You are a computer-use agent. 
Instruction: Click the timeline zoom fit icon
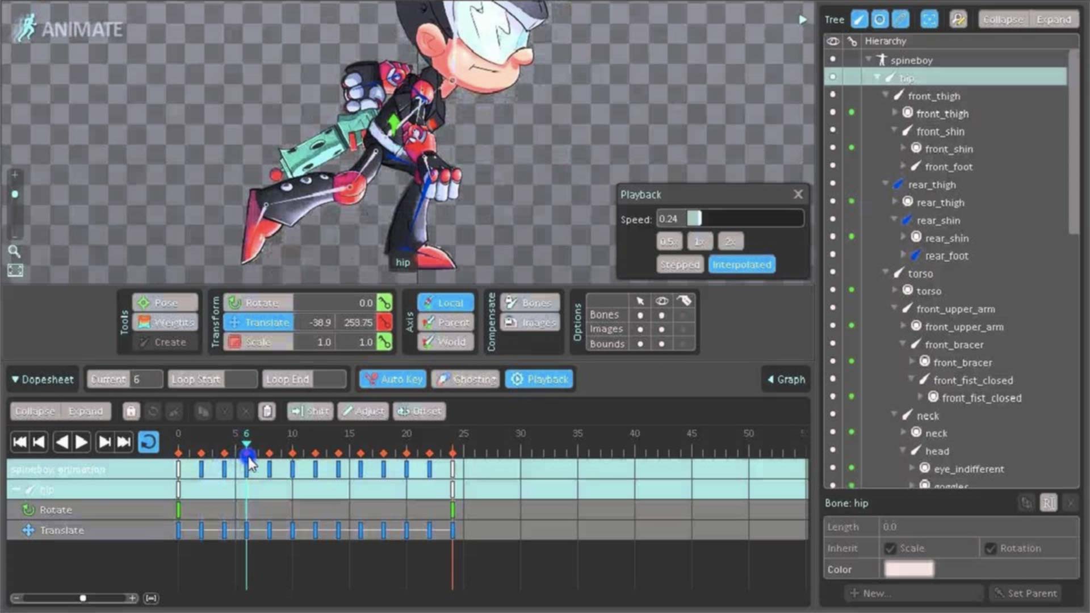pyautogui.click(x=151, y=598)
